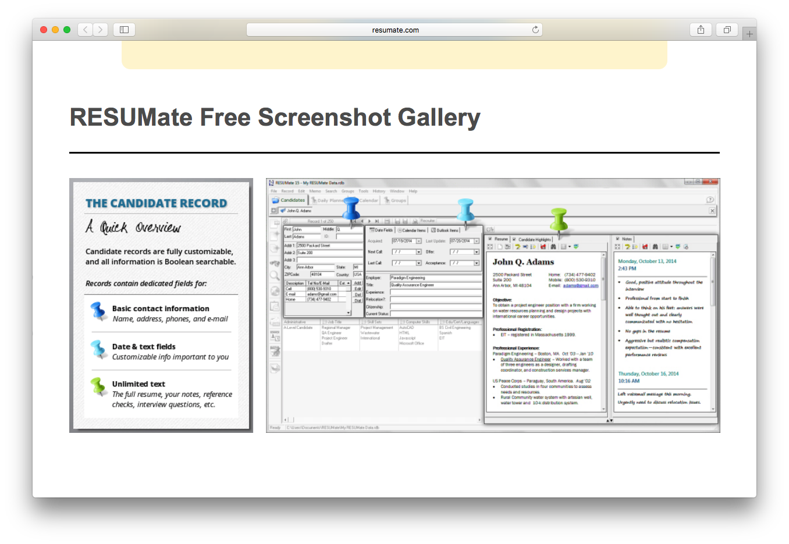Open a new Safari tab
789x544 pixels.
[749, 34]
